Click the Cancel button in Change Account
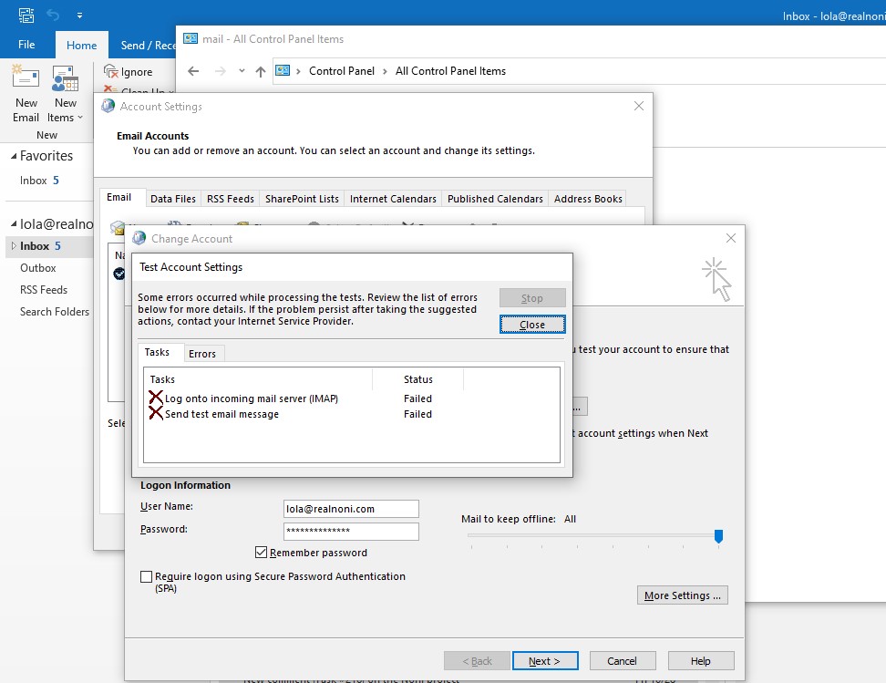This screenshot has height=683, width=886. coord(623,661)
